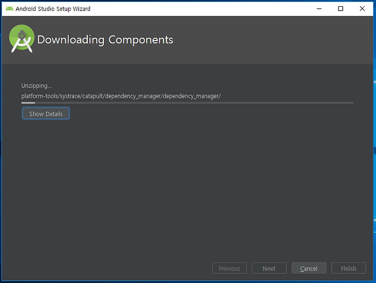Minimize the Setup Wizard window
Screen dimensions: 376x283
319,9
